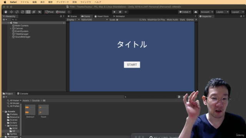Switch to the Scene tab
246x138 pixels.
(x=72, y=16)
